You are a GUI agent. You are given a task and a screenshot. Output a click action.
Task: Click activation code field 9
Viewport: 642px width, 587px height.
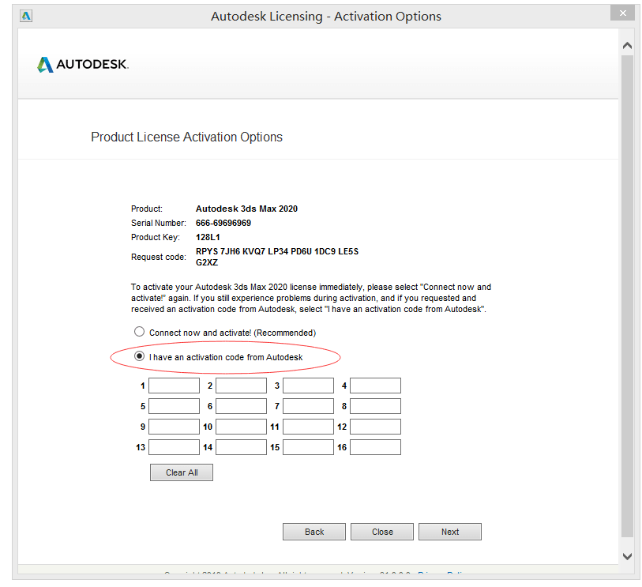pyautogui.click(x=174, y=427)
